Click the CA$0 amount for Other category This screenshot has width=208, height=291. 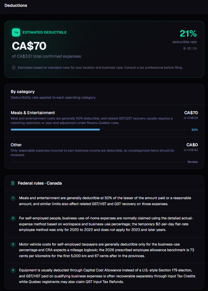[192, 145]
